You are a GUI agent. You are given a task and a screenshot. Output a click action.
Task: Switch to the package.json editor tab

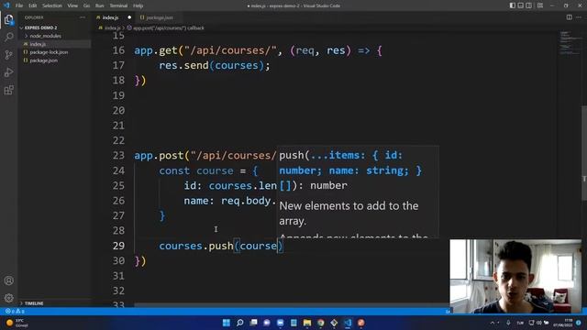tap(159, 17)
